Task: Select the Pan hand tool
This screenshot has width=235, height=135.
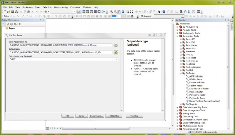Action: pyautogui.click(x=119, y=12)
